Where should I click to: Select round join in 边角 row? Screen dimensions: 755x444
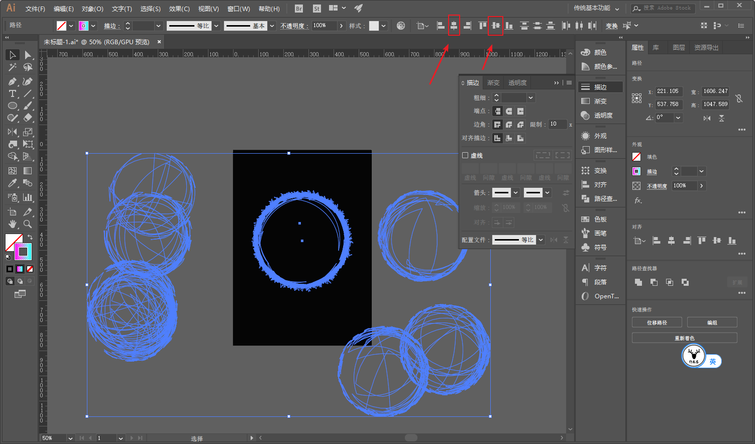(509, 125)
